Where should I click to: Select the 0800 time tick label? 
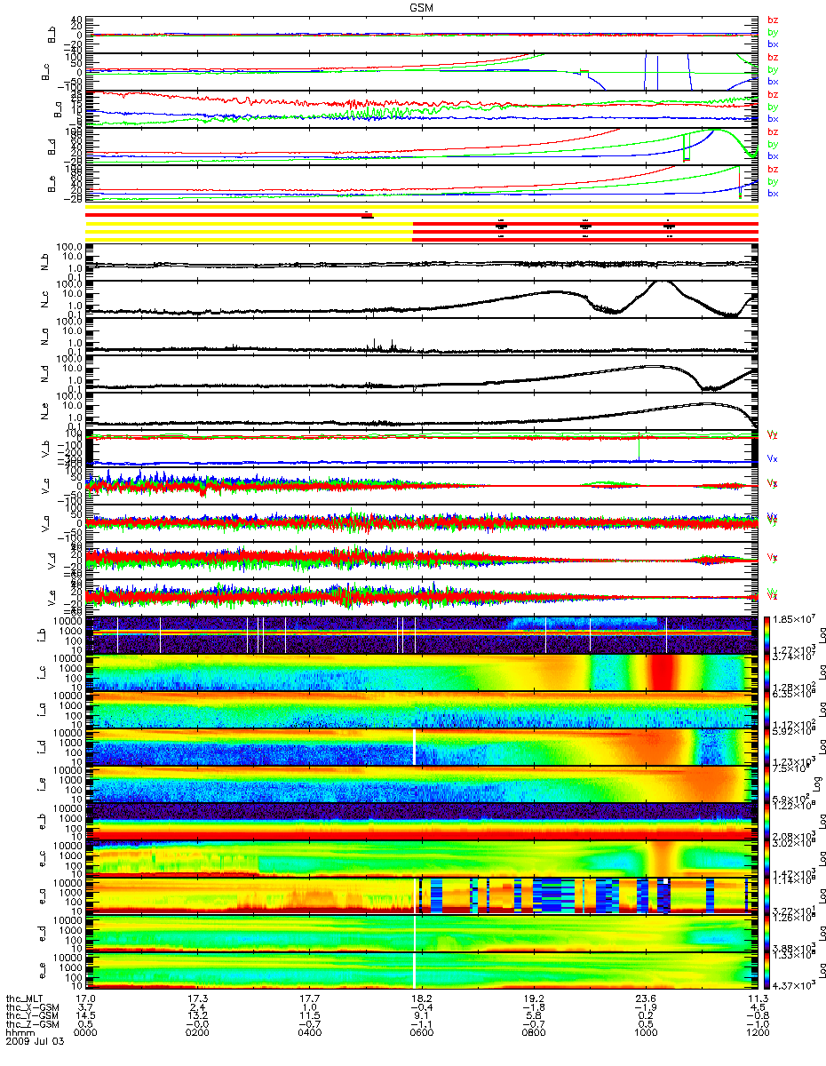pos(534,1031)
